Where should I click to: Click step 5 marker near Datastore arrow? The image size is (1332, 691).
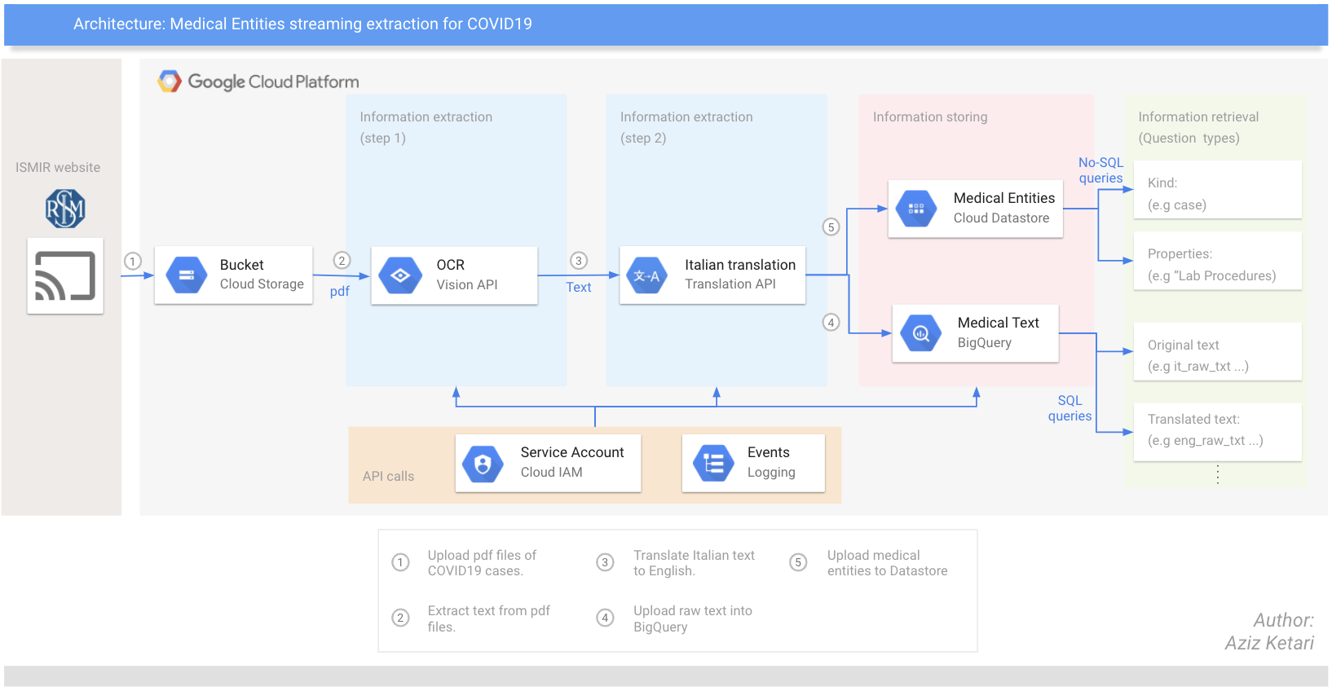tap(831, 227)
